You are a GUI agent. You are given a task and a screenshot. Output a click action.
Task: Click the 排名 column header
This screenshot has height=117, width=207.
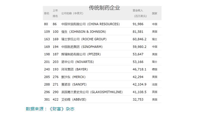[47, 13]
